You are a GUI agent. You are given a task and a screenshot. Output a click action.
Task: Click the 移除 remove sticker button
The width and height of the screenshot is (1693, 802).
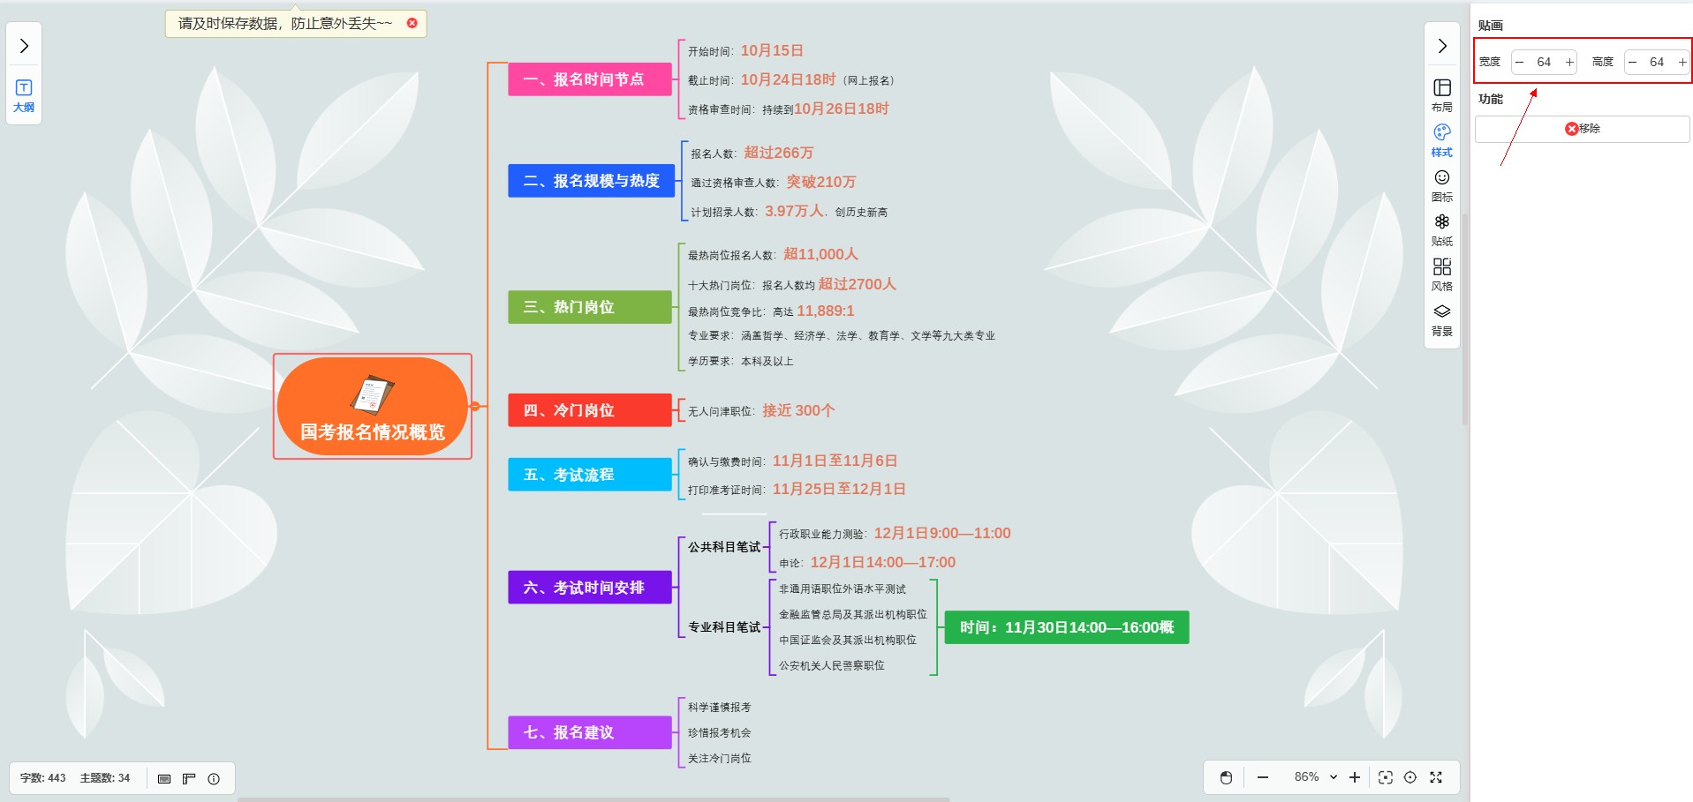click(1582, 129)
